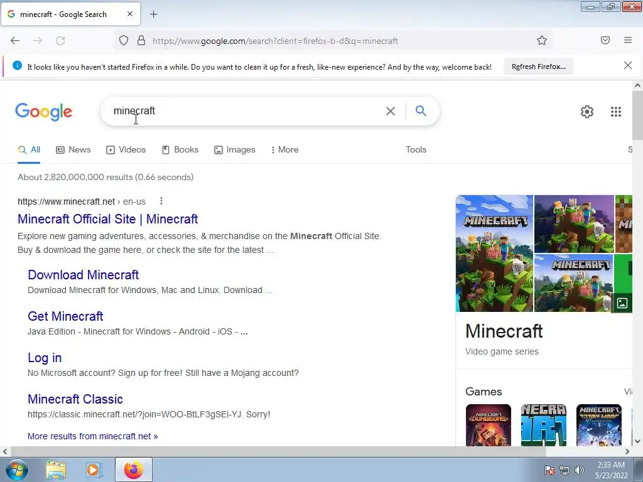Open Google quick settings gear
643x482 pixels.
pyautogui.click(x=587, y=112)
